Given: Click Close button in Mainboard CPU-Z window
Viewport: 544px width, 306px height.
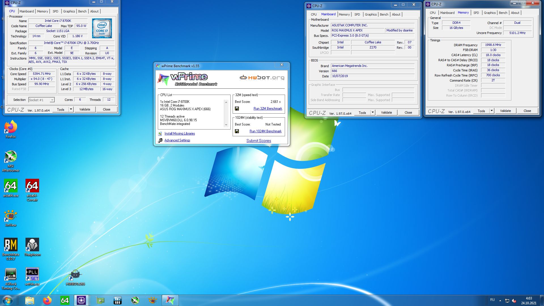Looking at the screenshot, I should point(408,112).
